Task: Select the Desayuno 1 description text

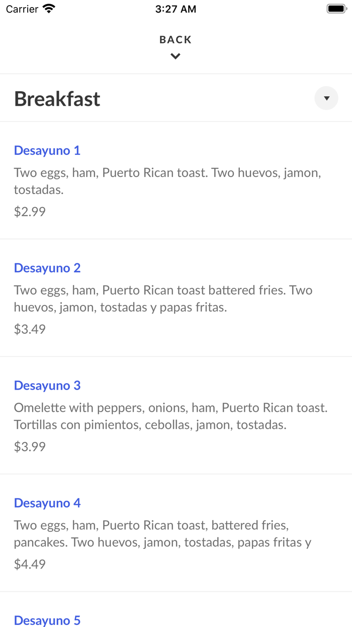Action: click(167, 181)
